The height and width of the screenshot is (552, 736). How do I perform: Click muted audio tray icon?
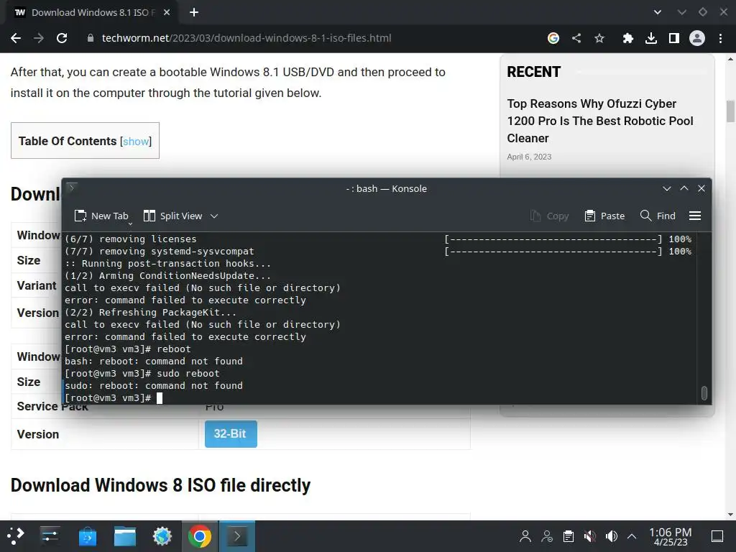[590, 536]
